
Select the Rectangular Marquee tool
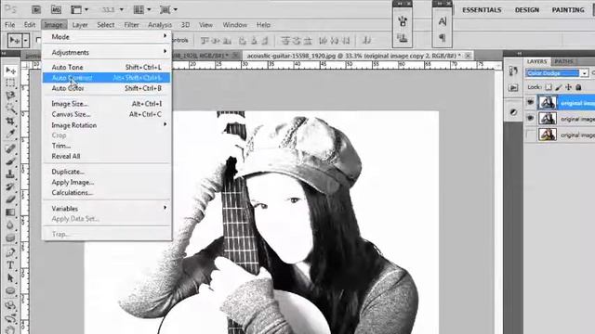click(10, 83)
